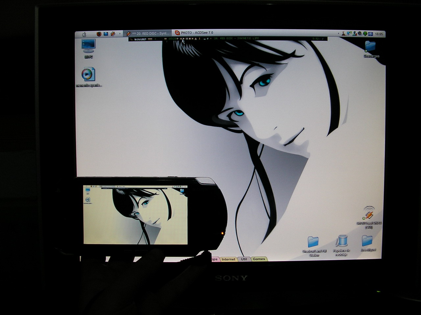Click the Winamp eject button
The height and width of the screenshot is (315, 421).
[x=196, y=39]
